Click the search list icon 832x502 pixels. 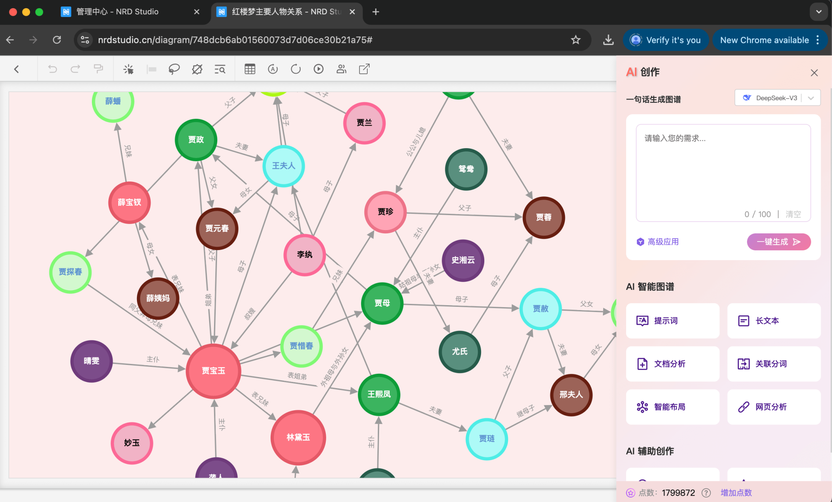click(x=220, y=69)
